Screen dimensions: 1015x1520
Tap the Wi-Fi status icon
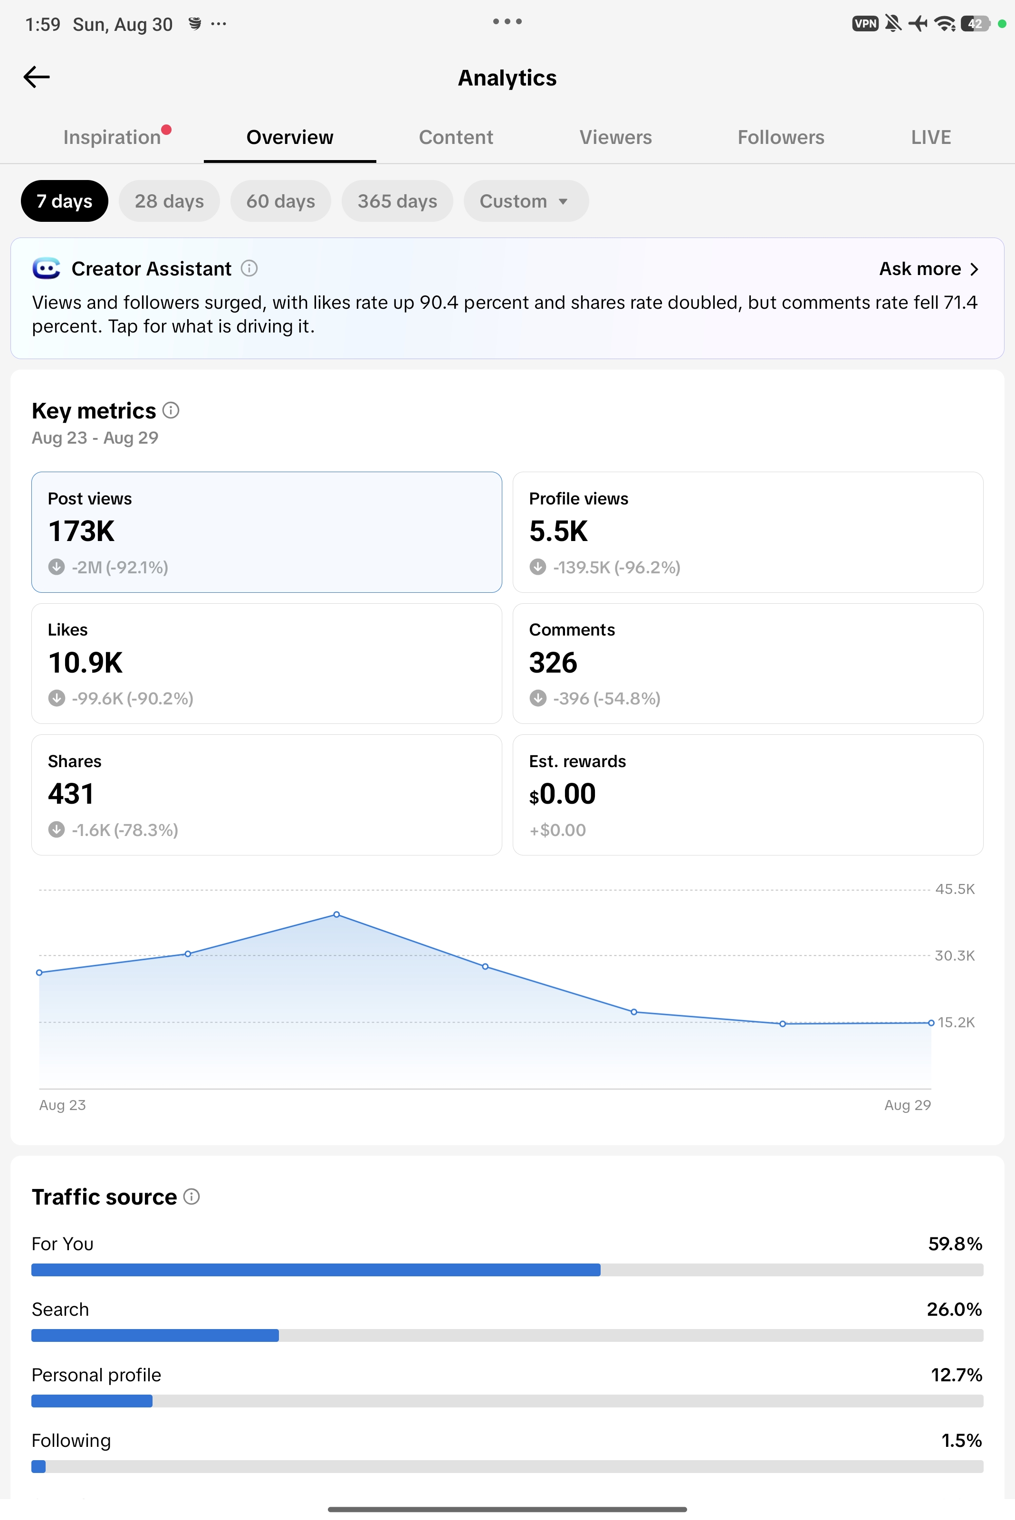(945, 24)
